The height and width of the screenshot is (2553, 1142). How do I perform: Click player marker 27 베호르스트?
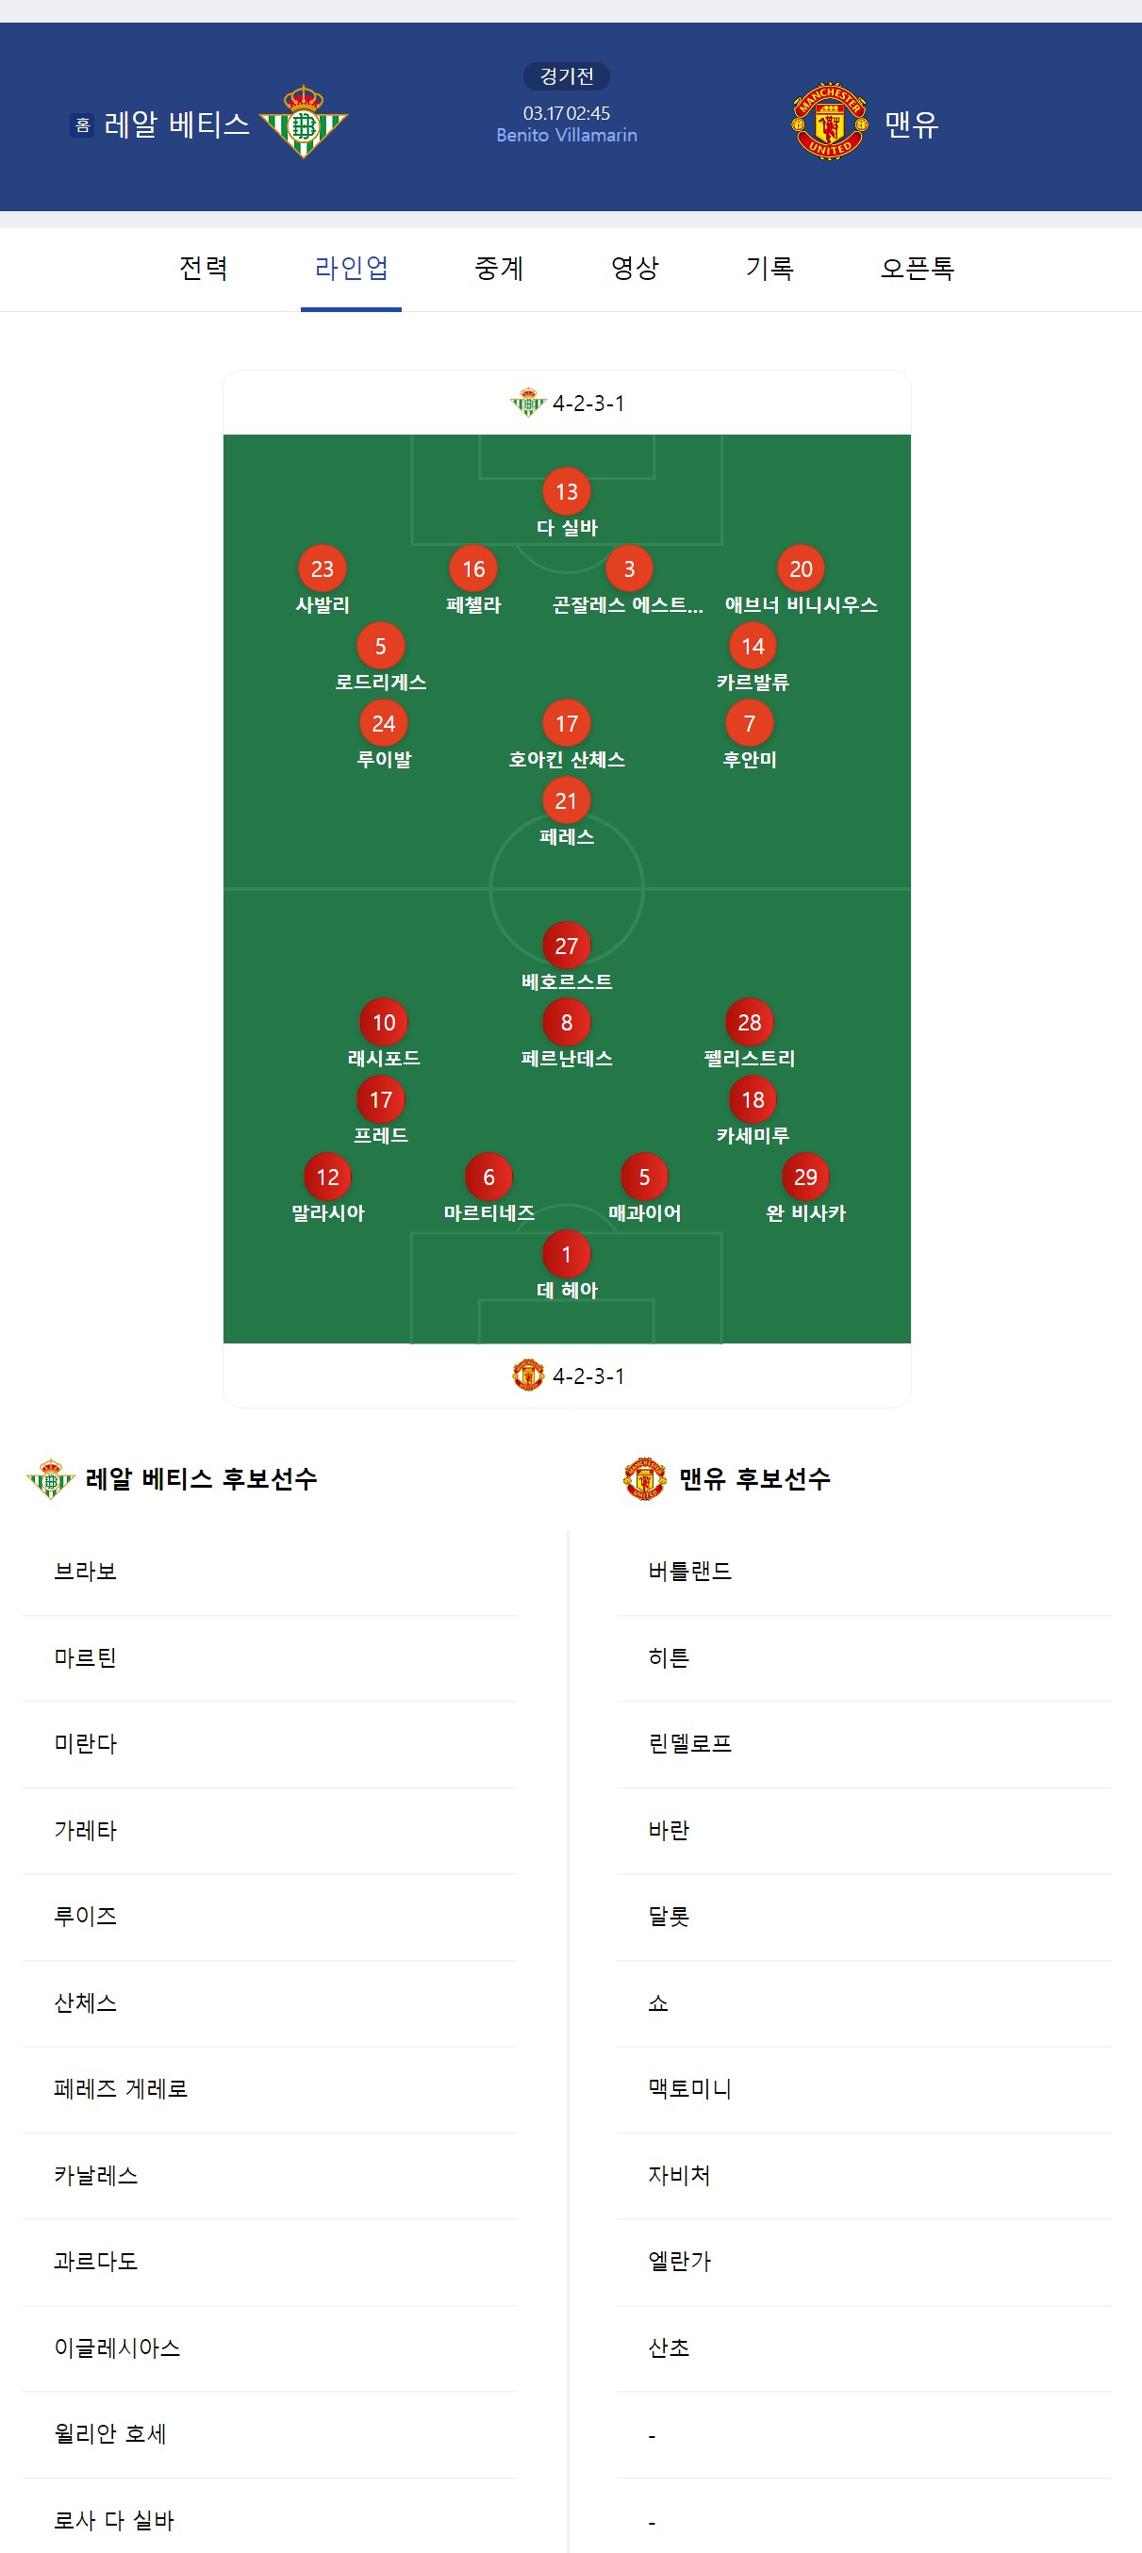coord(566,947)
